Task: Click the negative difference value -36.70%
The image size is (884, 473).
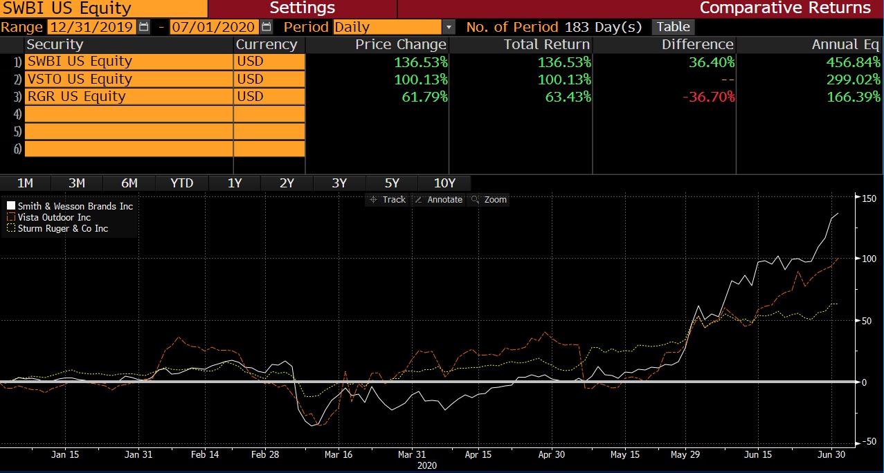Action: pos(708,96)
